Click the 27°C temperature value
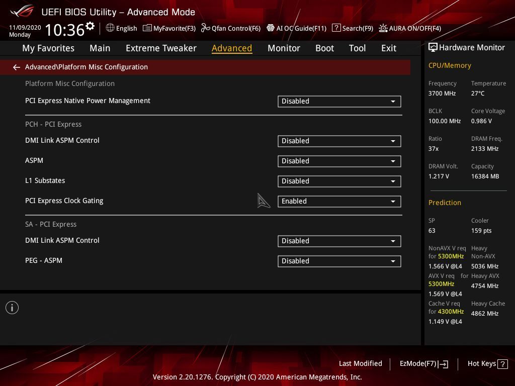 click(x=478, y=93)
